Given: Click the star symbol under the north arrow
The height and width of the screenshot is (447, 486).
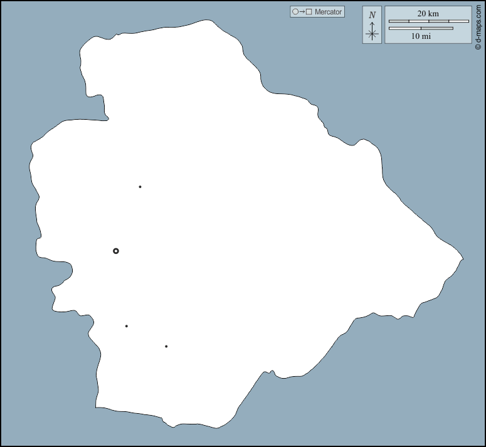Looking at the screenshot, I should 372,34.
